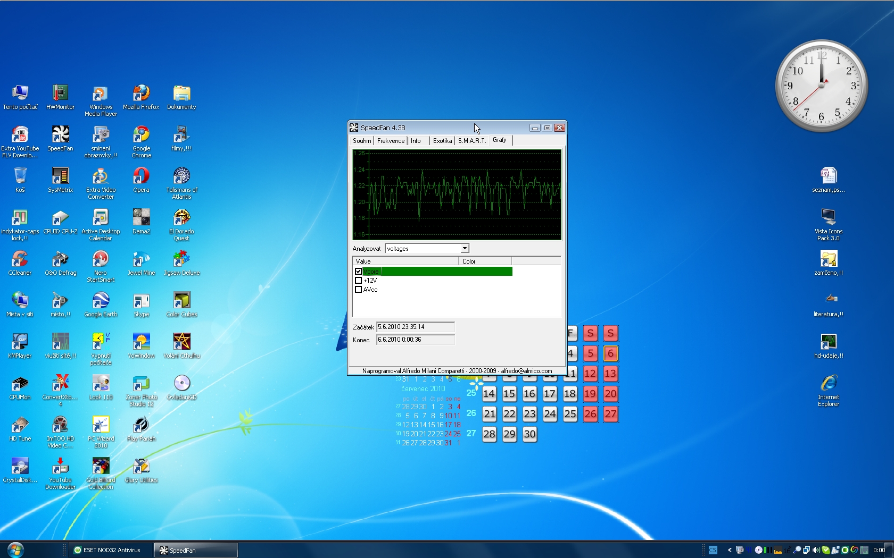Open Mozilla Firefox desktop icon
The image size is (894, 558).
click(x=141, y=94)
